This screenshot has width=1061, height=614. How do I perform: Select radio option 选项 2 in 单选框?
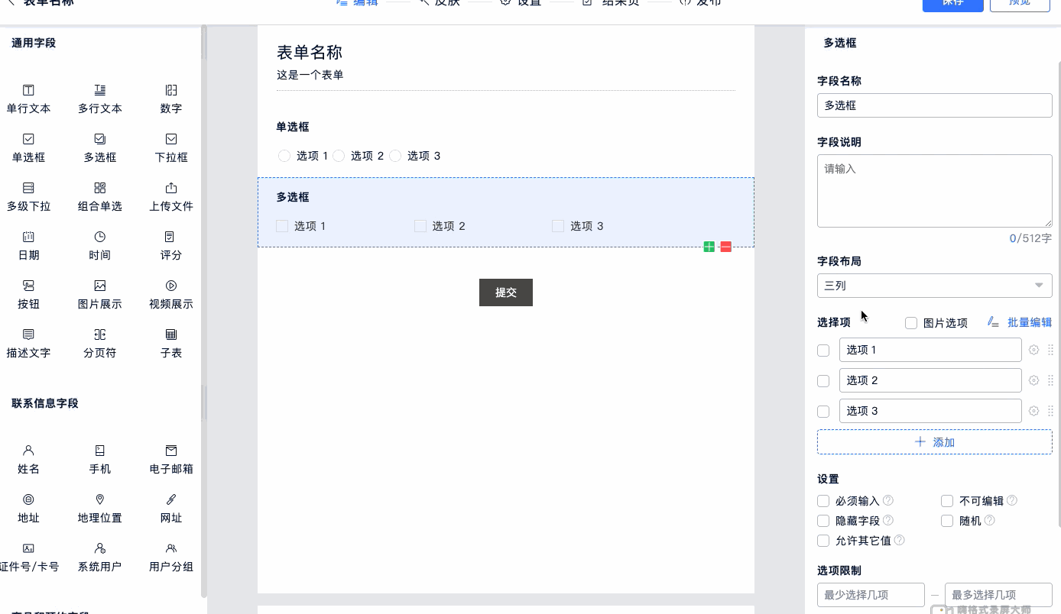point(339,156)
